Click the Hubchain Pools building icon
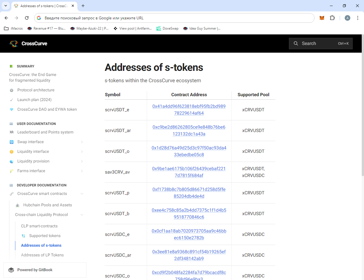Screen dimensions: 364x280 [17, 205]
